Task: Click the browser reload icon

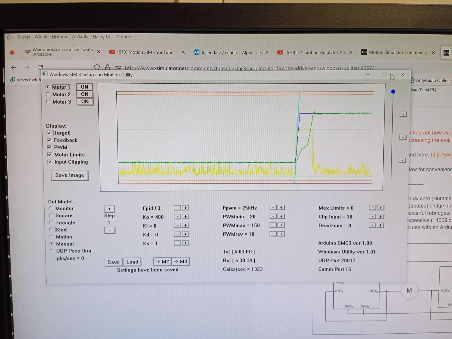Action: point(40,67)
